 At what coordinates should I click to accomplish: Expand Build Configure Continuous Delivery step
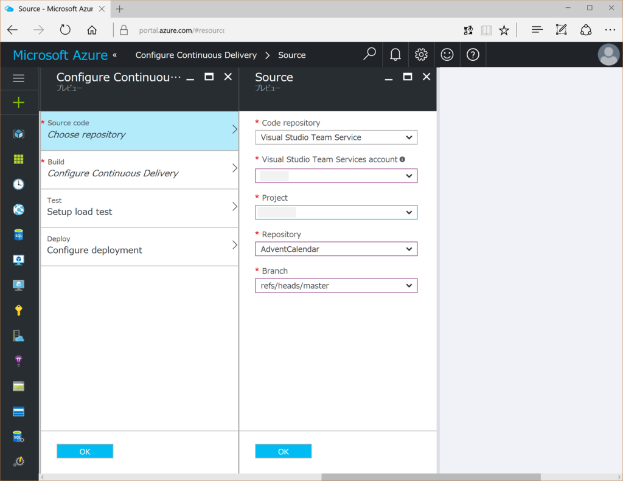point(139,170)
